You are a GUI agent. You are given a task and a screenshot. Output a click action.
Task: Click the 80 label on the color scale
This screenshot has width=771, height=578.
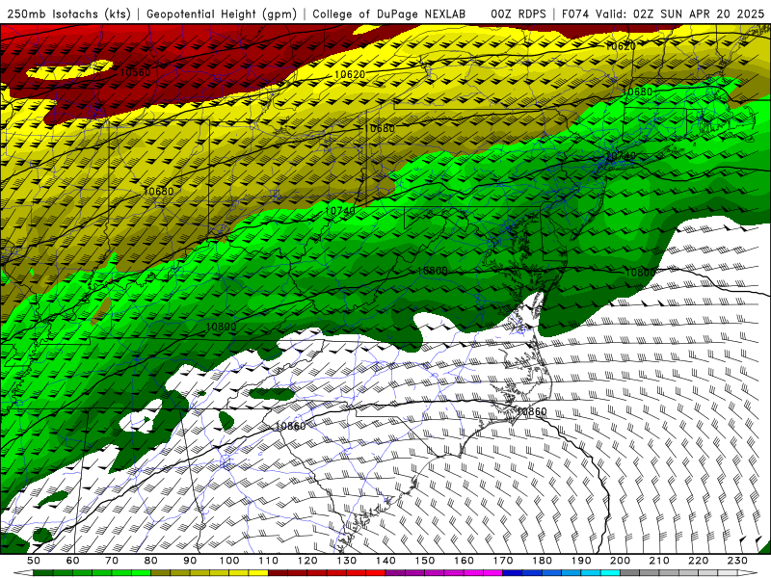click(151, 561)
